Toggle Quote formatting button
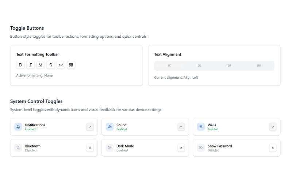The image size is (292, 183). [x=71, y=65]
